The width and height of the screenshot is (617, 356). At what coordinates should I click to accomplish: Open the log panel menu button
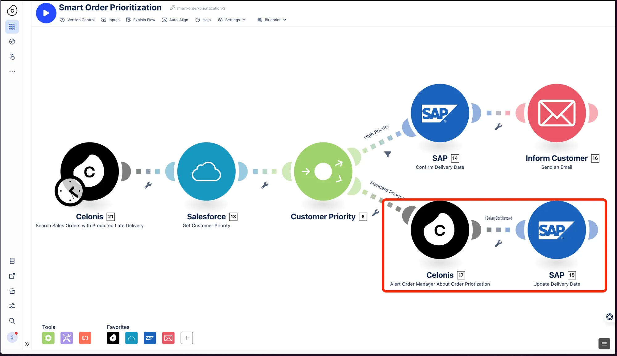(604, 344)
